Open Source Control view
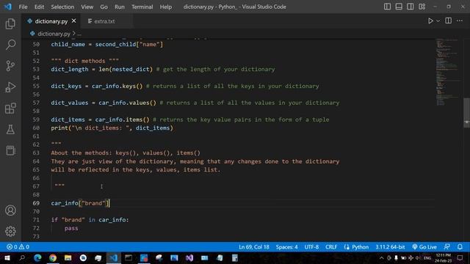Image resolution: width=470 pixels, height=264 pixels. [10, 66]
